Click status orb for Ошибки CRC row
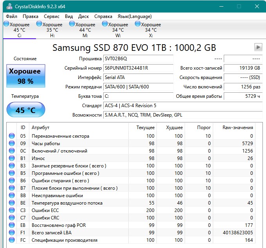Image resolution: width=266 pixels, height=248 pixels. (11, 218)
